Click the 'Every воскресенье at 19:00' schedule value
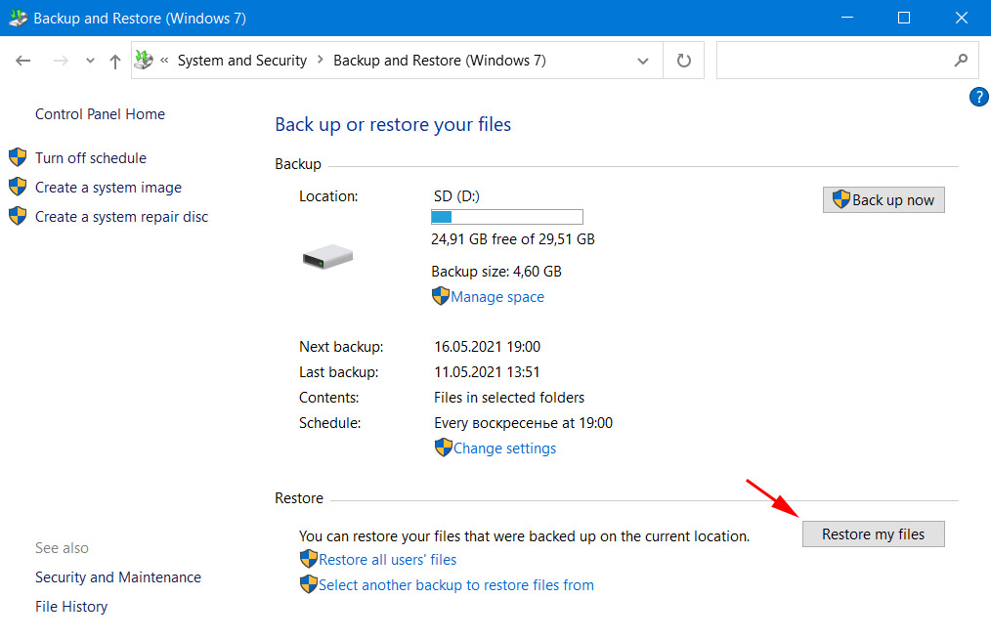 (523, 423)
